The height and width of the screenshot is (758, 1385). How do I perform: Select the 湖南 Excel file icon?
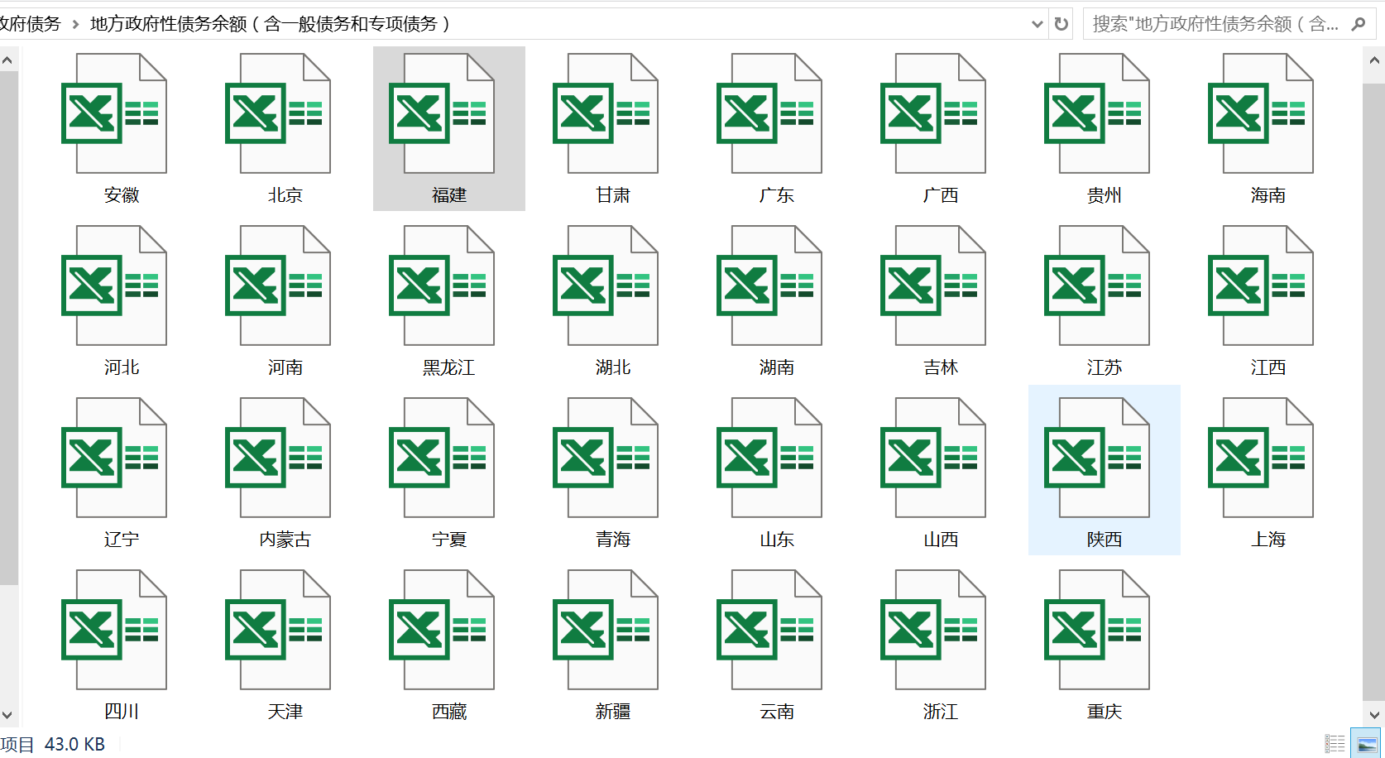pyautogui.click(x=769, y=285)
